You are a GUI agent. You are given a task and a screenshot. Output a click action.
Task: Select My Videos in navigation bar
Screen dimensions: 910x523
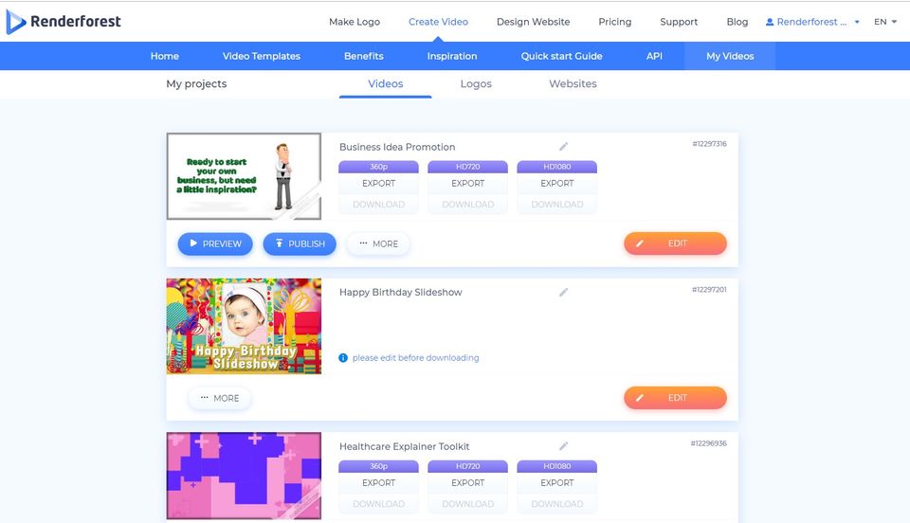(730, 56)
